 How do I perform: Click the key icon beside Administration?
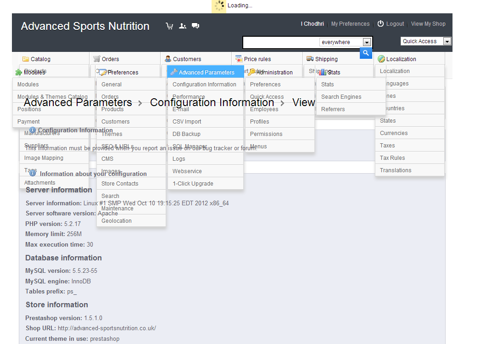251,72
